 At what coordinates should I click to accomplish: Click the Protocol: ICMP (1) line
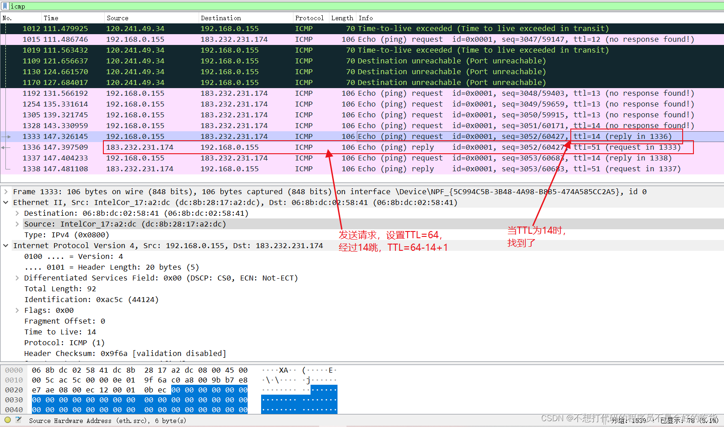64,342
